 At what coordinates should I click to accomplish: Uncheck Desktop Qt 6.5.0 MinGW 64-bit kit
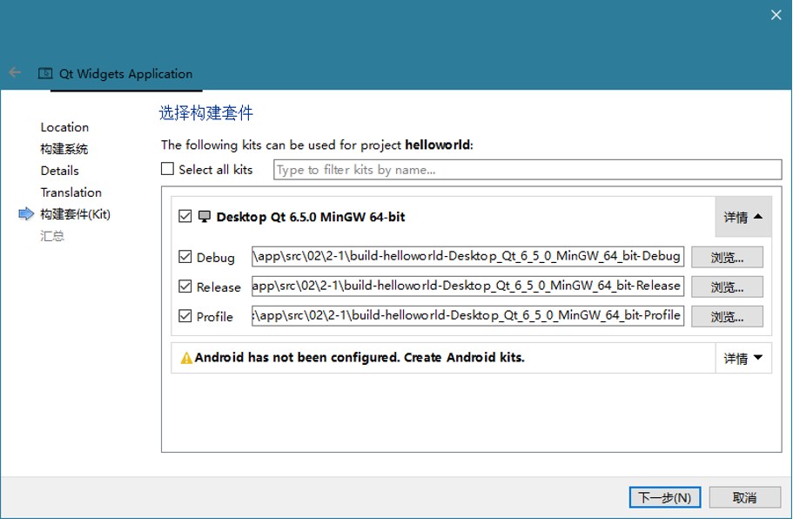pyautogui.click(x=185, y=217)
